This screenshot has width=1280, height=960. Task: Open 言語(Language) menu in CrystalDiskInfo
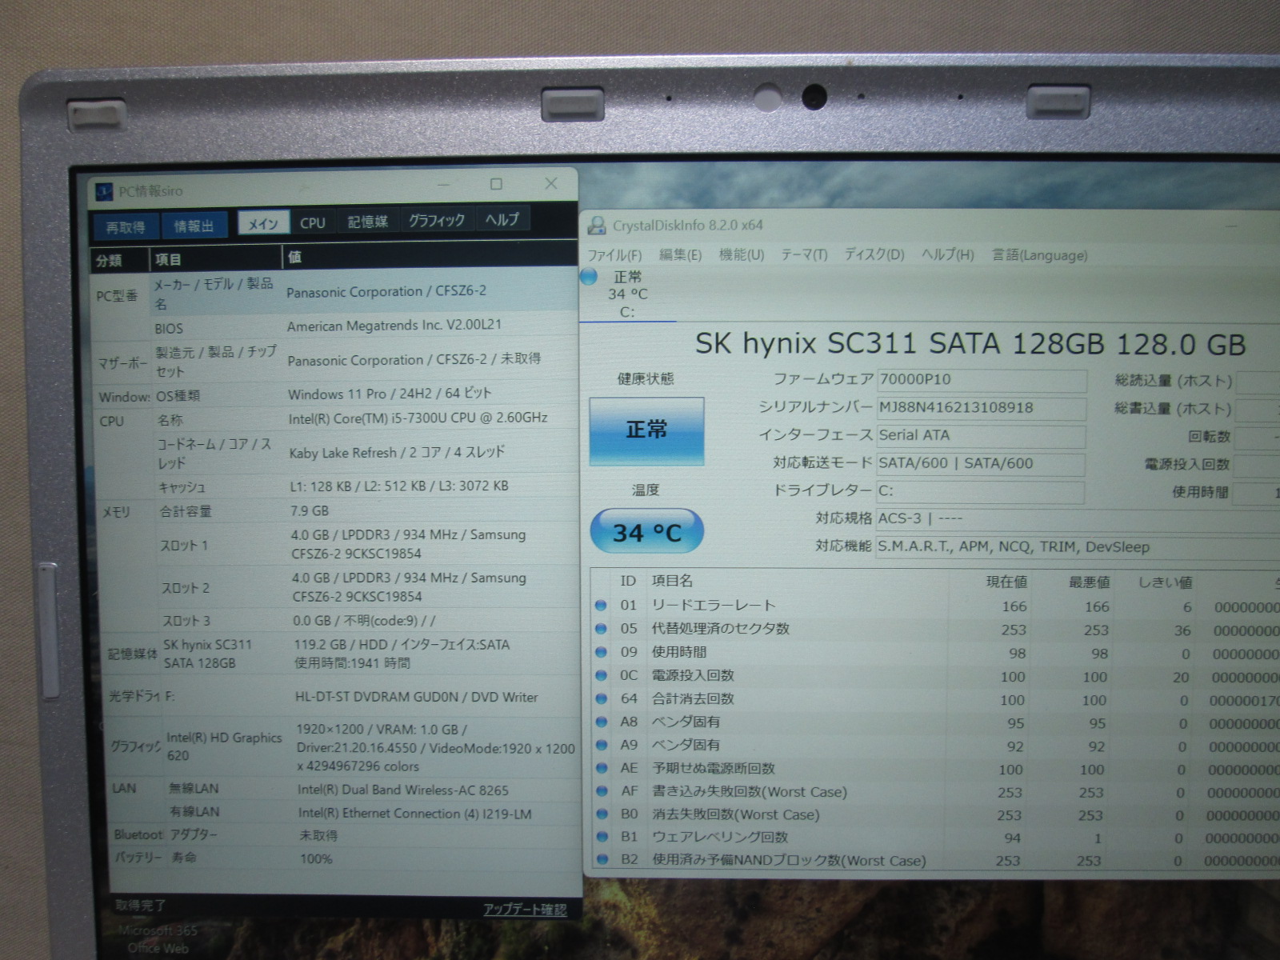click(1040, 255)
